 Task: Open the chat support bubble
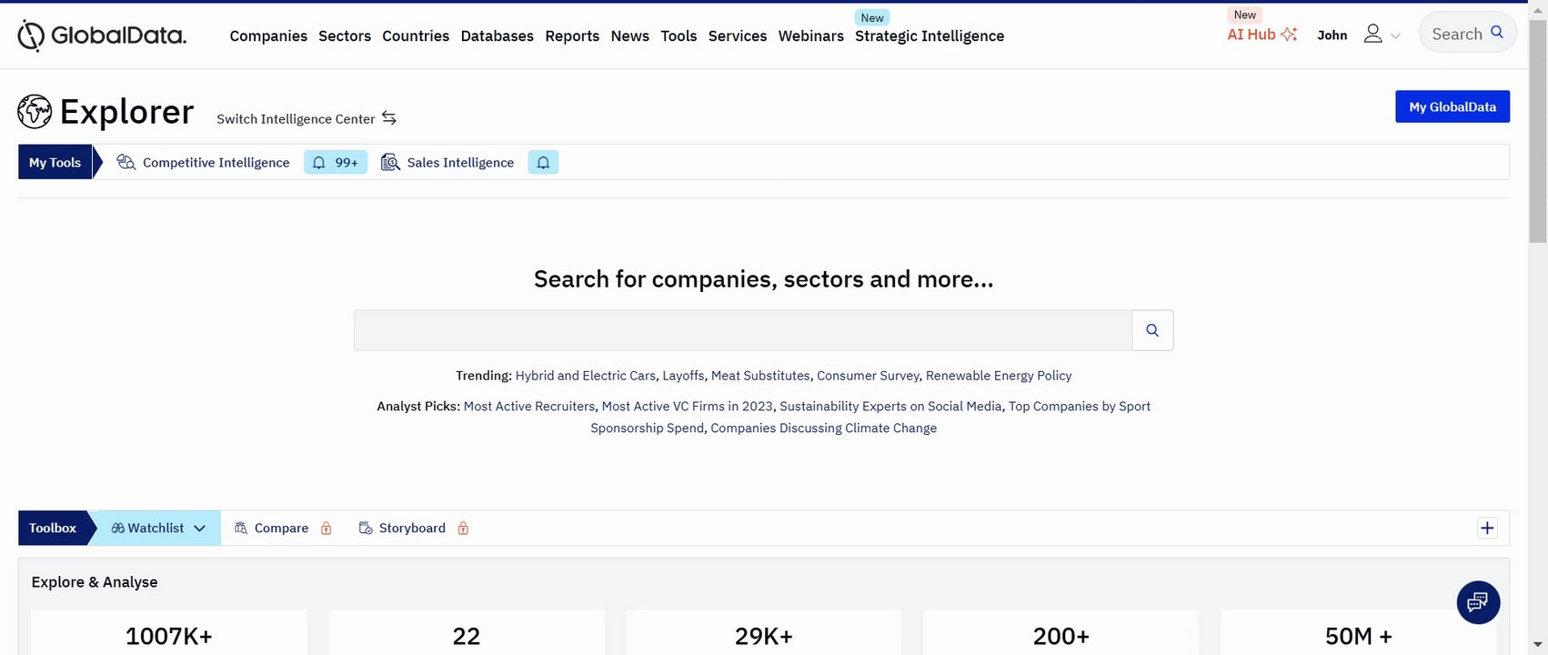(x=1478, y=602)
